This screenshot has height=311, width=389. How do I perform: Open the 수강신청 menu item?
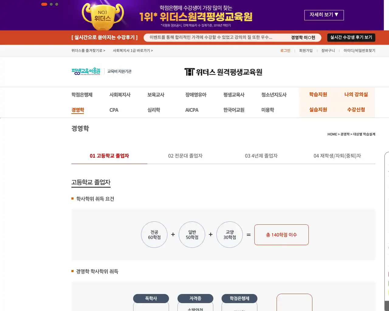(x=356, y=110)
